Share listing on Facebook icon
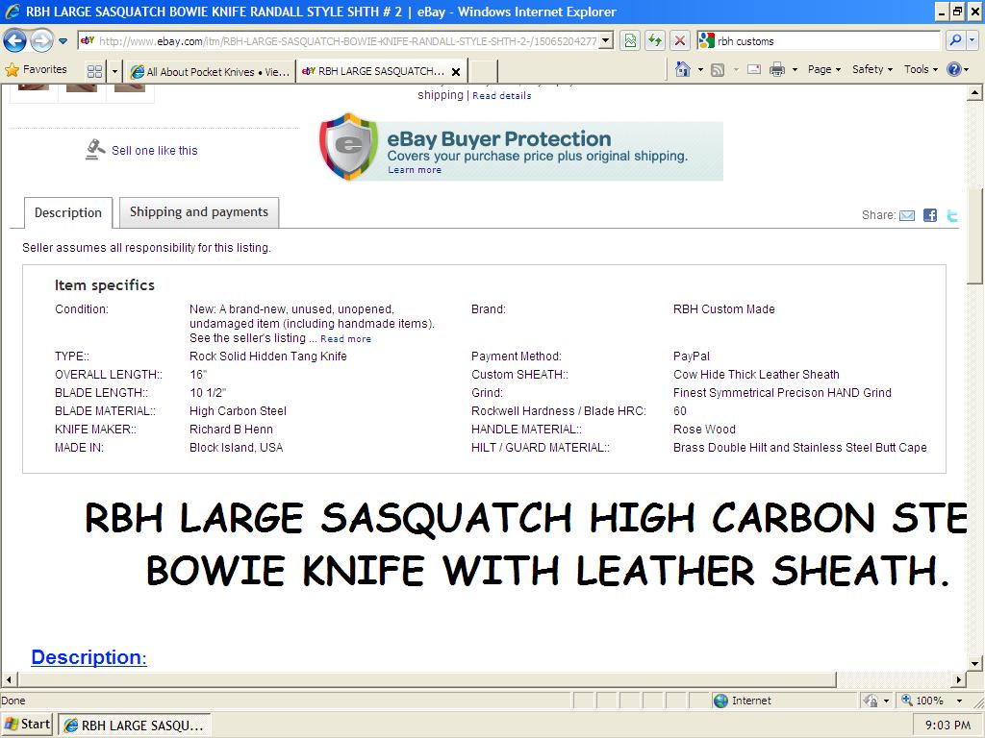The height and width of the screenshot is (738, 985). (930, 216)
